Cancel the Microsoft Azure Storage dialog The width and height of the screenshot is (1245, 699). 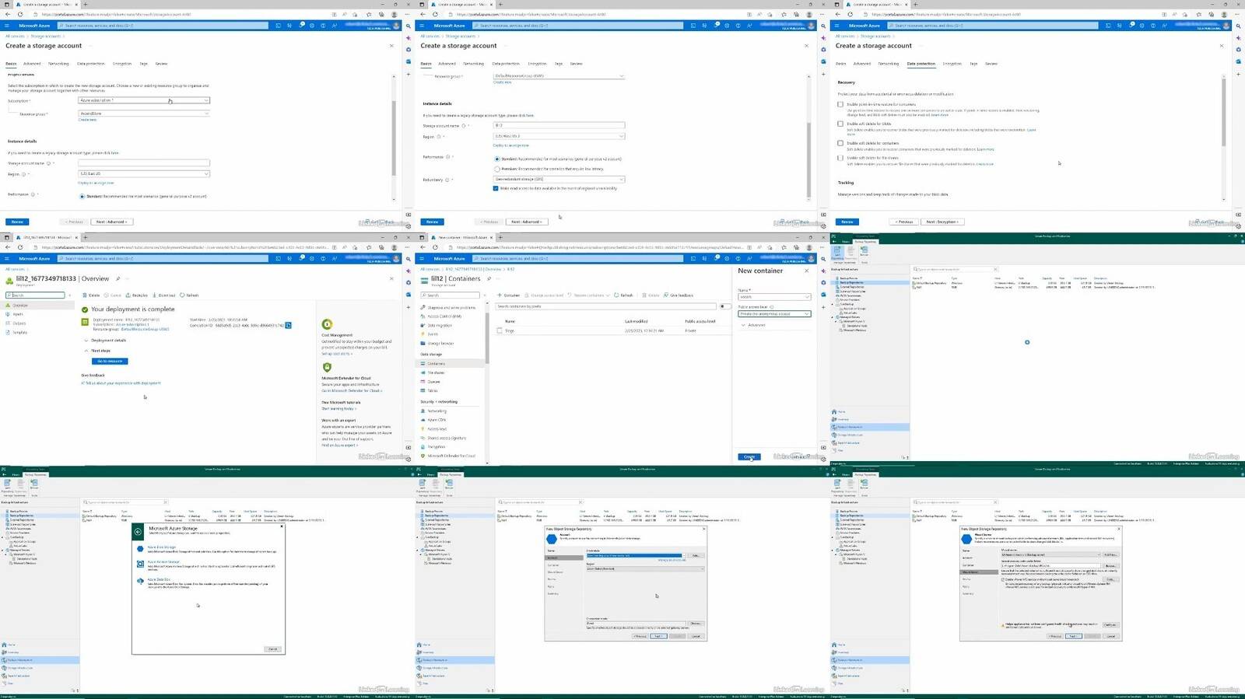click(272, 648)
